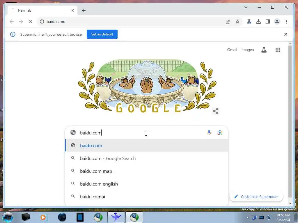Click the info icon in the default browser bar
Image resolution: width=298 pixels, height=223 pixels.
pos(13,34)
